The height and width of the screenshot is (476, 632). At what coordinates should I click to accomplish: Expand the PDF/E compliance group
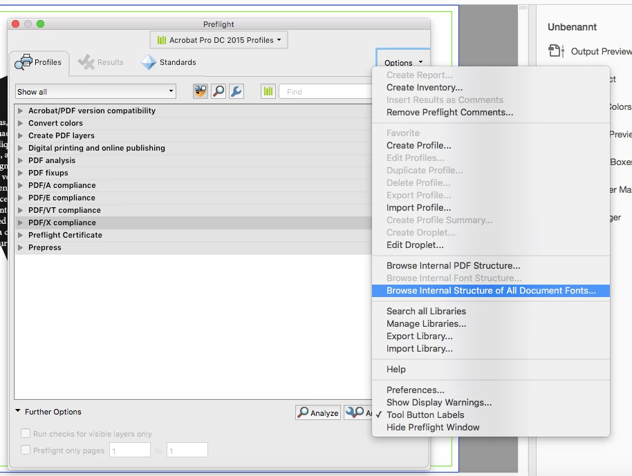click(20, 198)
